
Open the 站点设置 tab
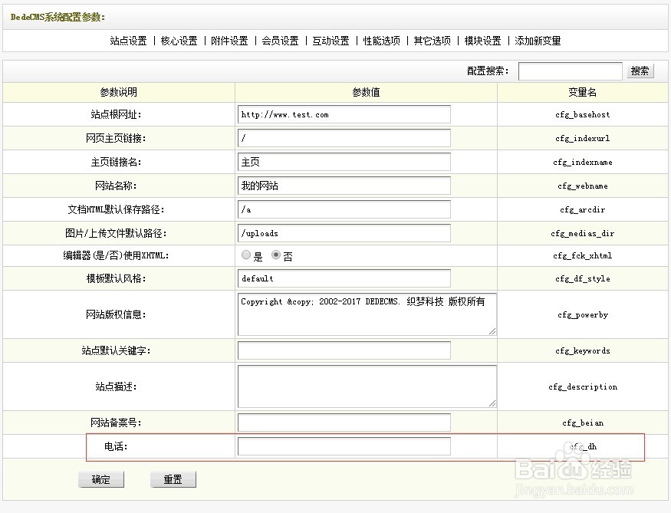128,41
